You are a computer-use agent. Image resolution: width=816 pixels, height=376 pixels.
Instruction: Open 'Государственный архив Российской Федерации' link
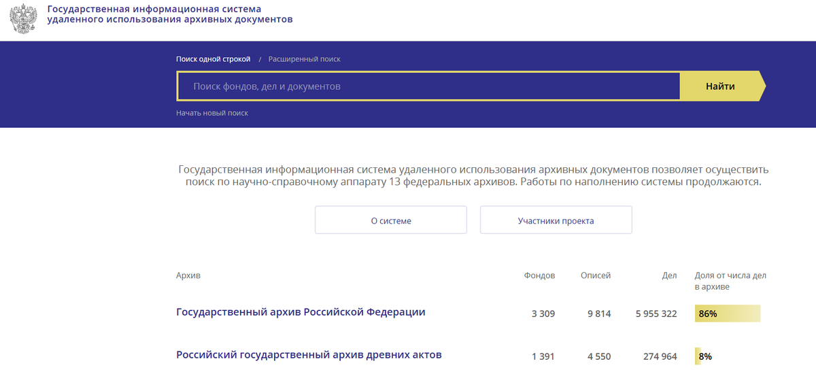pyautogui.click(x=301, y=312)
